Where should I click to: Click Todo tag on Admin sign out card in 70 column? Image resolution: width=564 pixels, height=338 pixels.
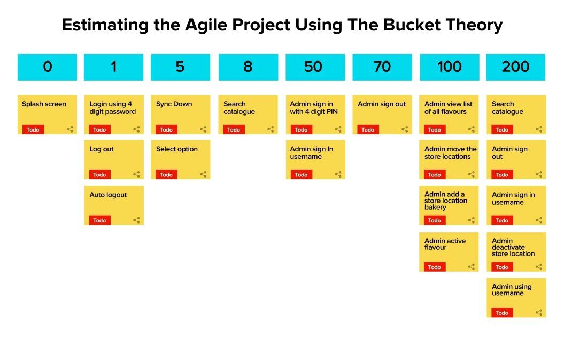point(368,129)
